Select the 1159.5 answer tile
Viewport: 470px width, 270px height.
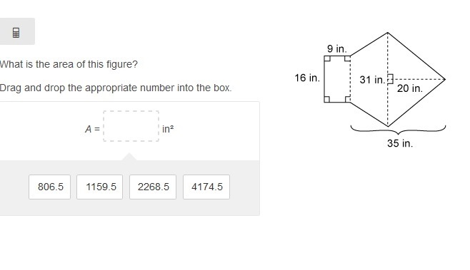[99, 187]
